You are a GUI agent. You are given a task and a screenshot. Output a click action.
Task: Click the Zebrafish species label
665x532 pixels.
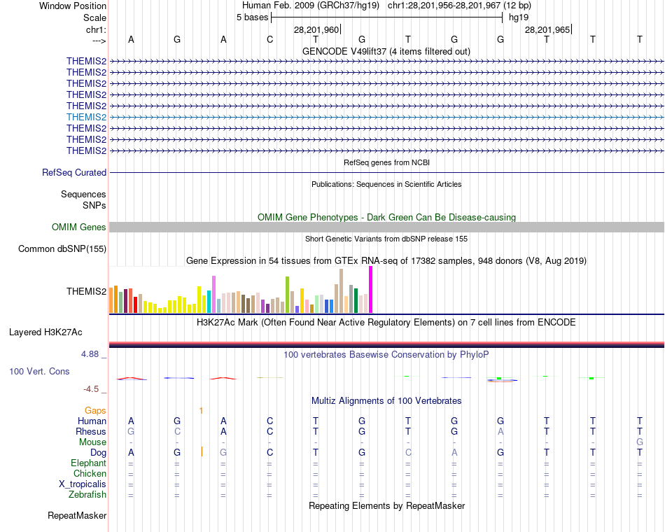coord(87,495)
